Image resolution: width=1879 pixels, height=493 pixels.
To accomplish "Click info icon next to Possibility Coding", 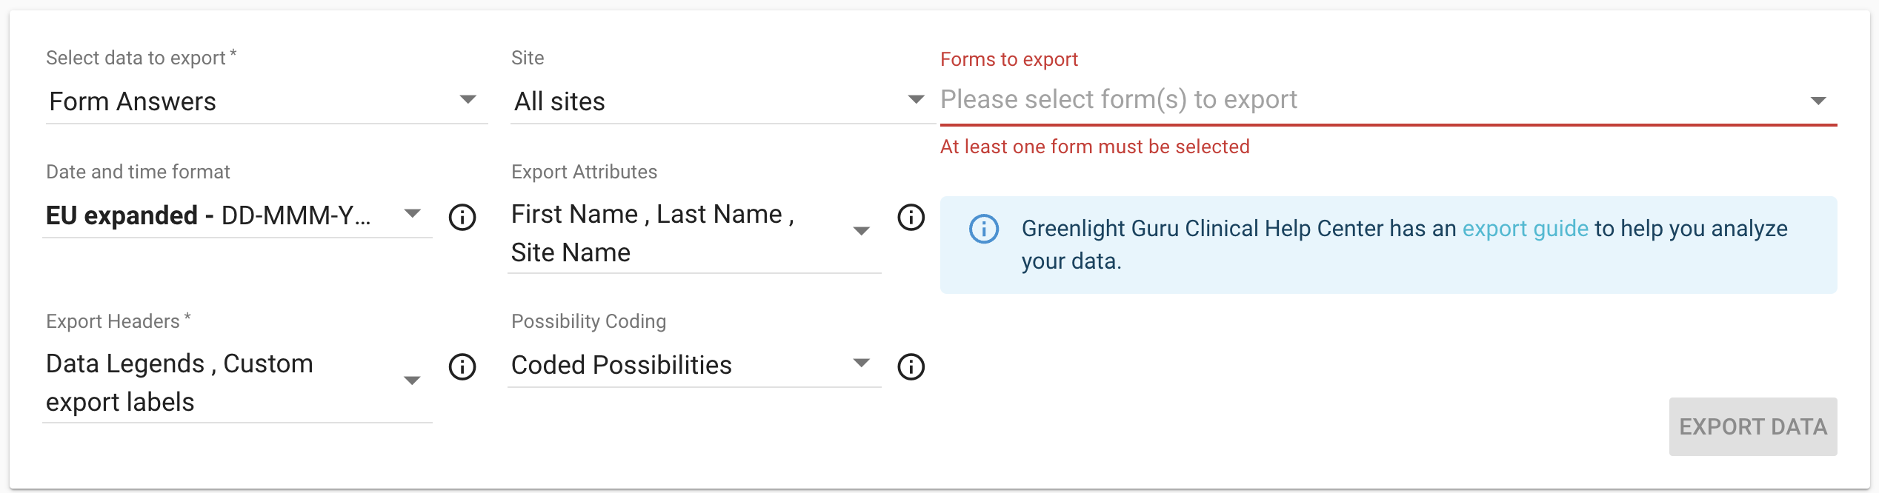I will coord(911,366).
